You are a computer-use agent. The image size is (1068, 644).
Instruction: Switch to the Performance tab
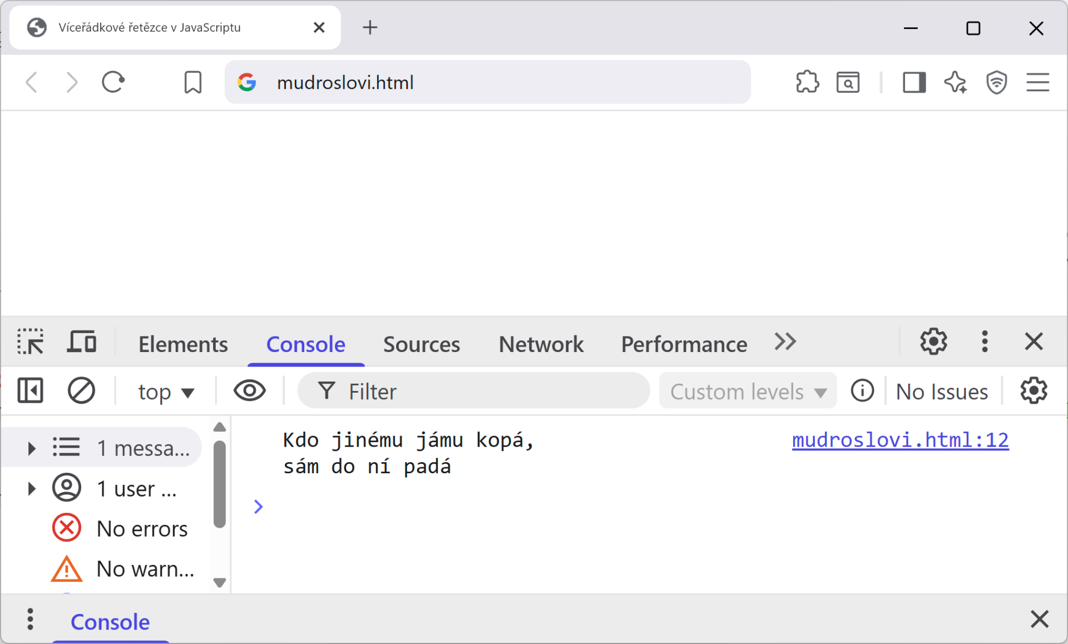684,344
